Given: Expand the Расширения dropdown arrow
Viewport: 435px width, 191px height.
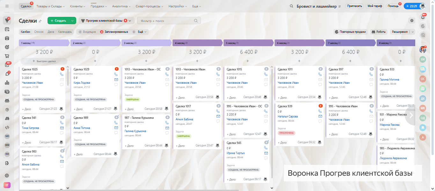Looking at the screenshot, I should tap(413, 32).
